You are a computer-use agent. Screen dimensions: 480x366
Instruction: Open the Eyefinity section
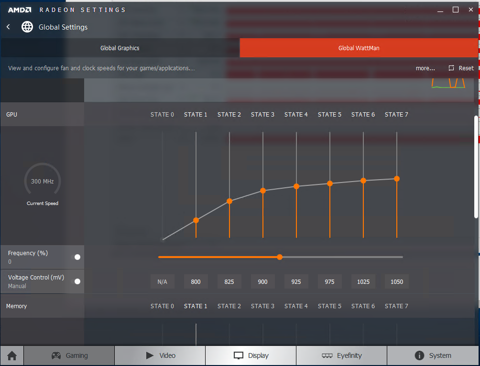pos(342,355)
